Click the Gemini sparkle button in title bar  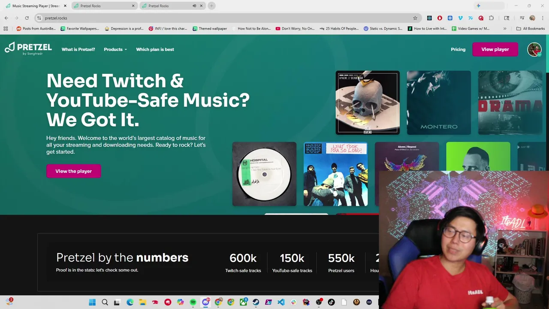479,6
